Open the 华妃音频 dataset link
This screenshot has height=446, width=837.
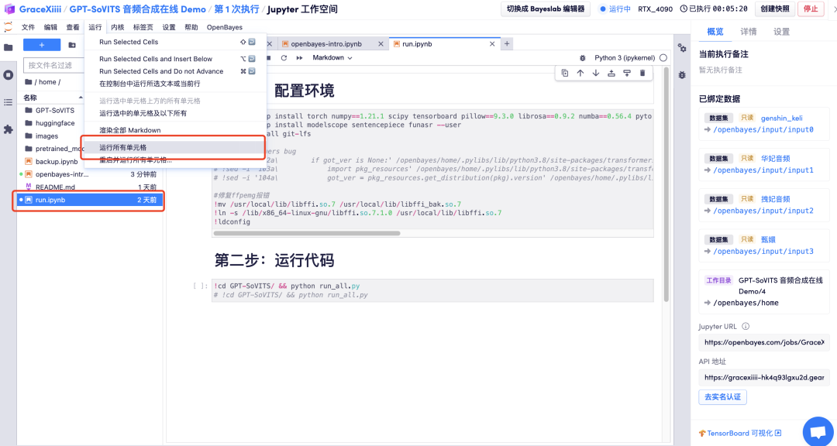pyautogui.click(x=776, y=159)
